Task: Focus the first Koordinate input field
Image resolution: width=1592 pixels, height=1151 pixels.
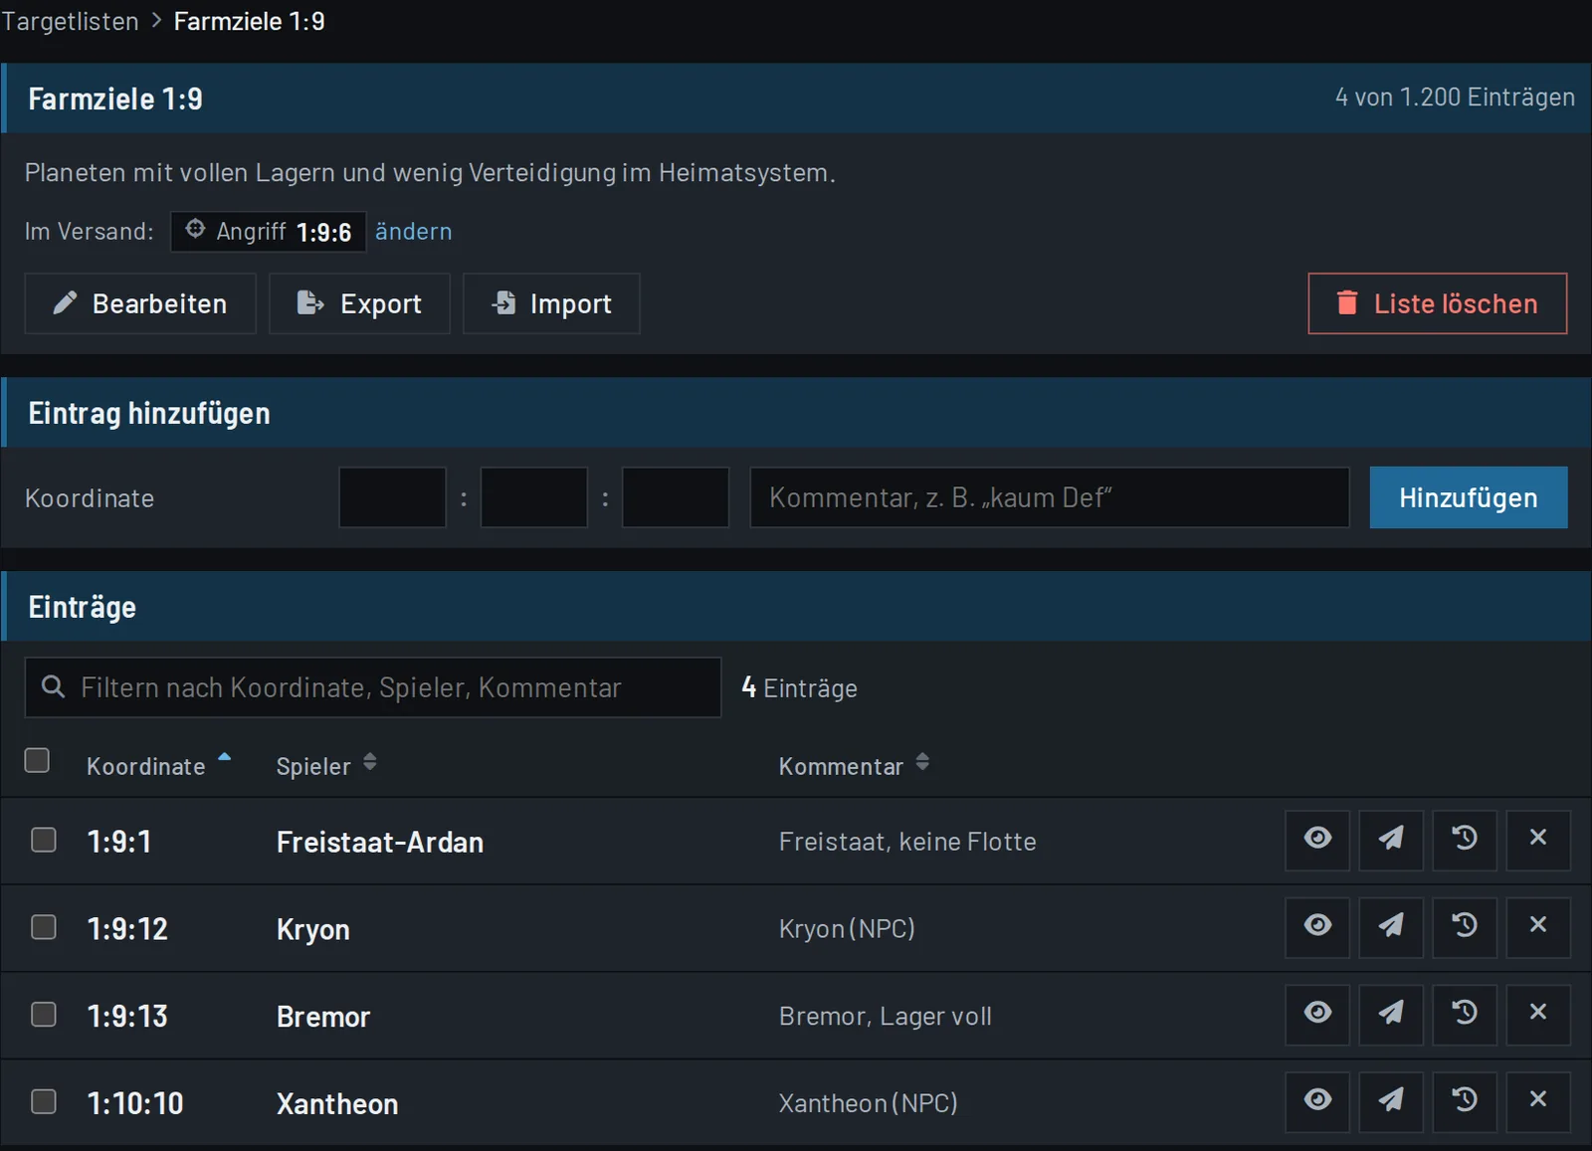Action: [x=392, y=497]
